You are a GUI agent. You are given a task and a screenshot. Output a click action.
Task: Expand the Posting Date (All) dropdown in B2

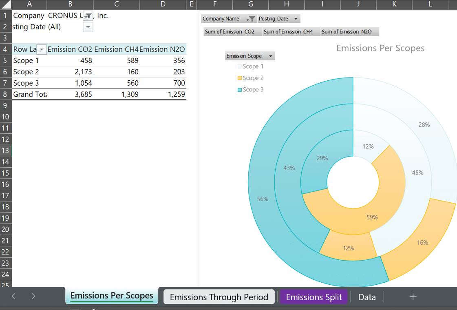pyautogui.click(x=88, y=27)
